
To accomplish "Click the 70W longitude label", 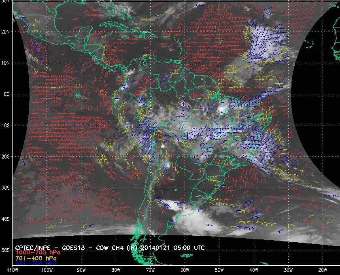I will (150, 270).
